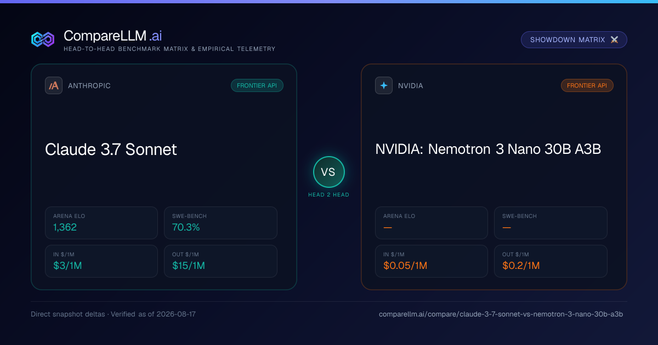Click the $15/1M output price tile
658x345 pixels.
coord(220,261)
